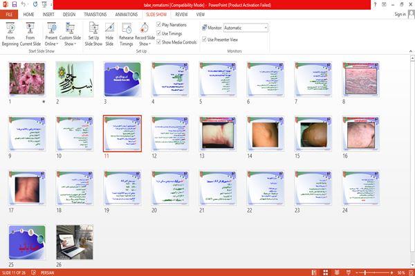Open Set Up Slide Show dialog
This screenshot has width=415, height=276.
pyautogui.click(x=93, y=35)
